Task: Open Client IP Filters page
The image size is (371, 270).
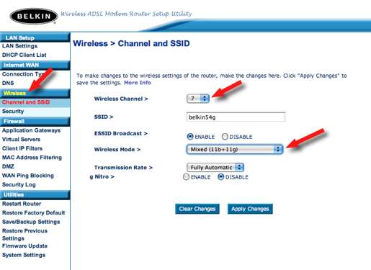Action: click(22, 148)
